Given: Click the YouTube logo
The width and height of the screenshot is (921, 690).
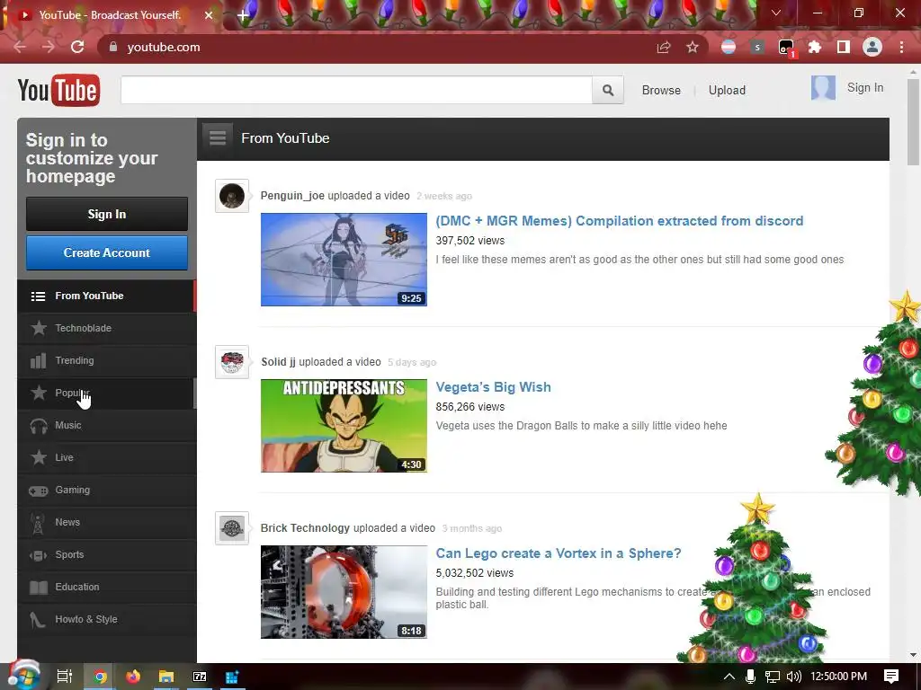Looking at the screenshot, I should [x=58, y=91].
